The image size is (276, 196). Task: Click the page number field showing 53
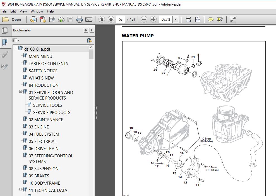121,19
